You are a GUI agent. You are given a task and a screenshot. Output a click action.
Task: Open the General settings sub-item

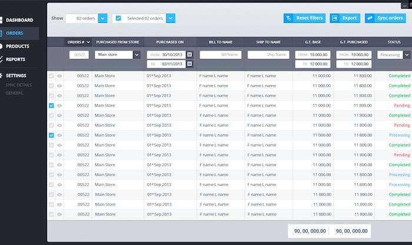15,93
